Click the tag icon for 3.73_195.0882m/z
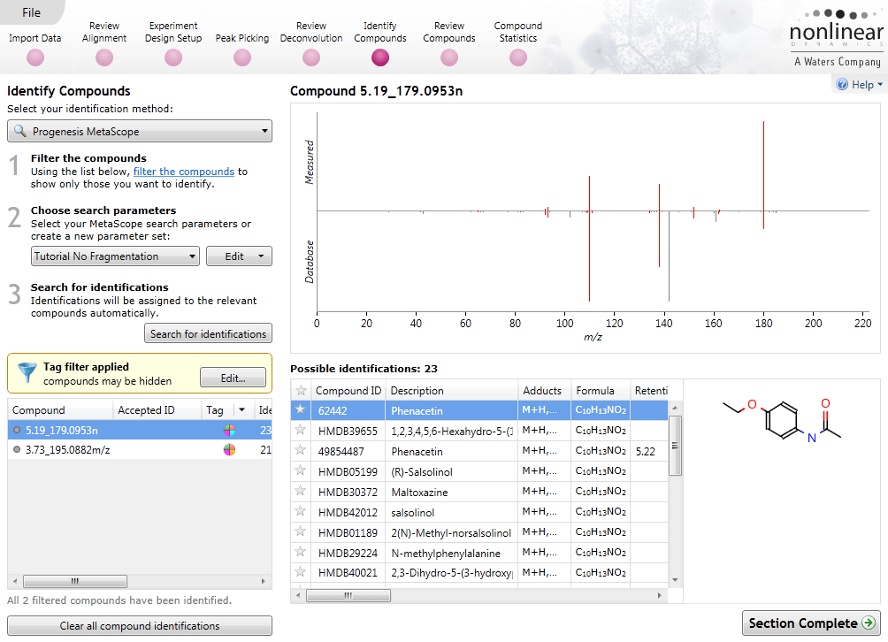888x642 pixels. pos(229,450)
